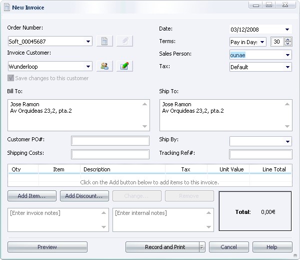Click the Qty column header
Image resolution: width=300 pixels, height=260 pixels.
23,169
